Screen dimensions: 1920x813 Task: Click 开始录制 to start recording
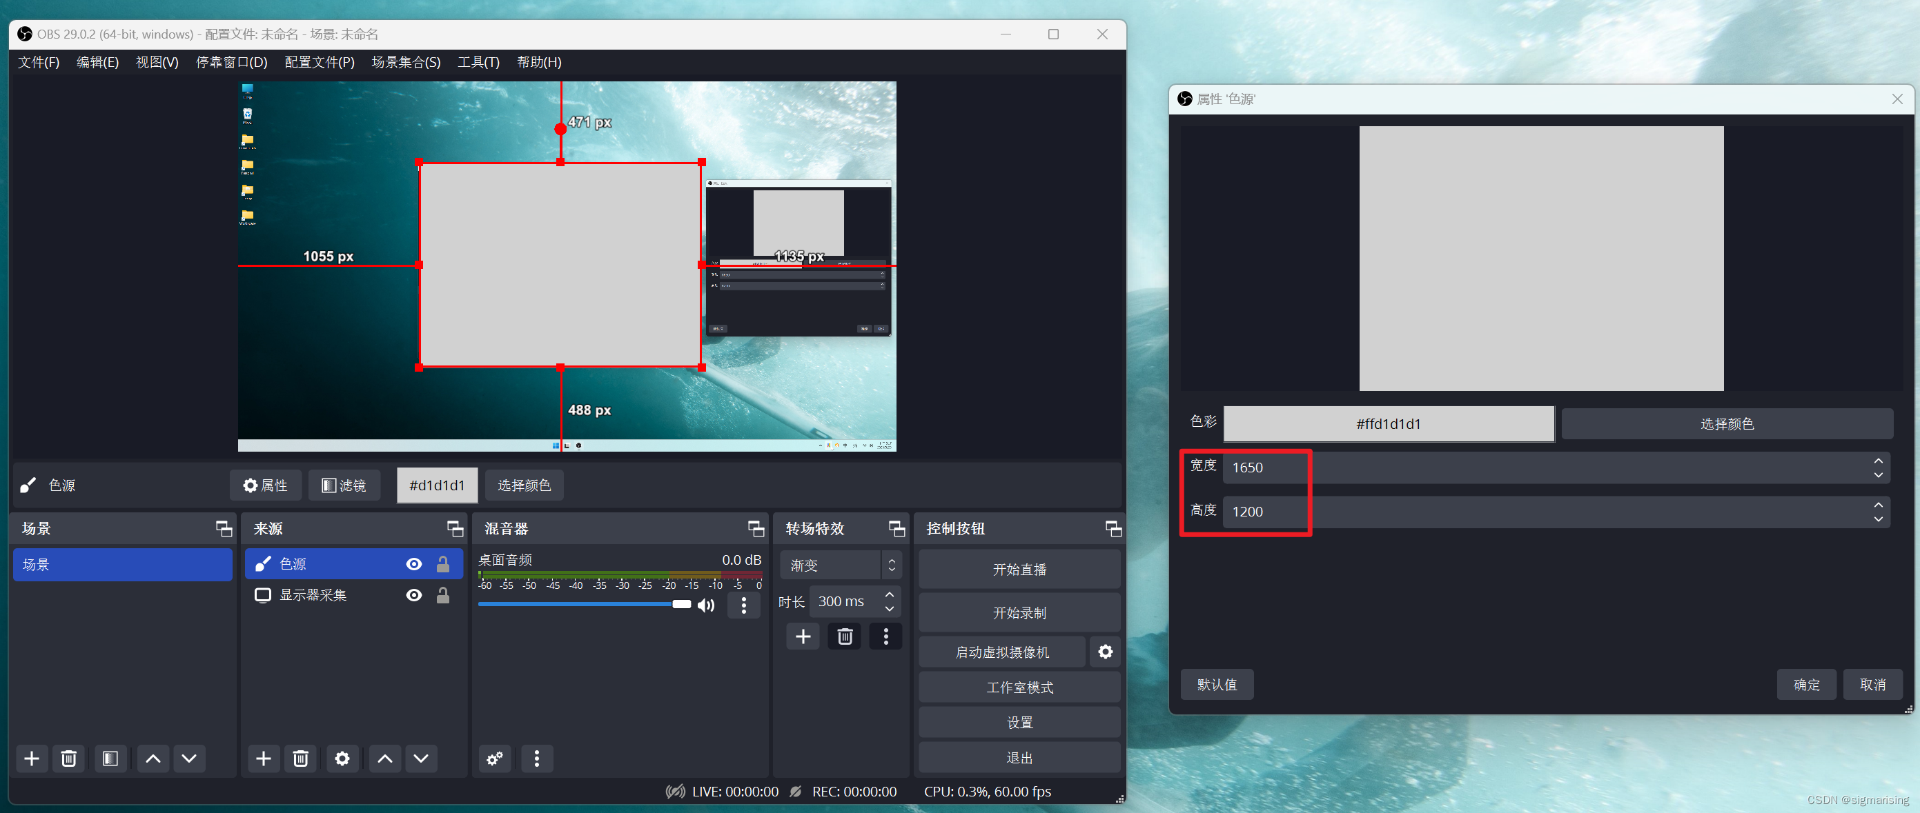coord(1019,613)
